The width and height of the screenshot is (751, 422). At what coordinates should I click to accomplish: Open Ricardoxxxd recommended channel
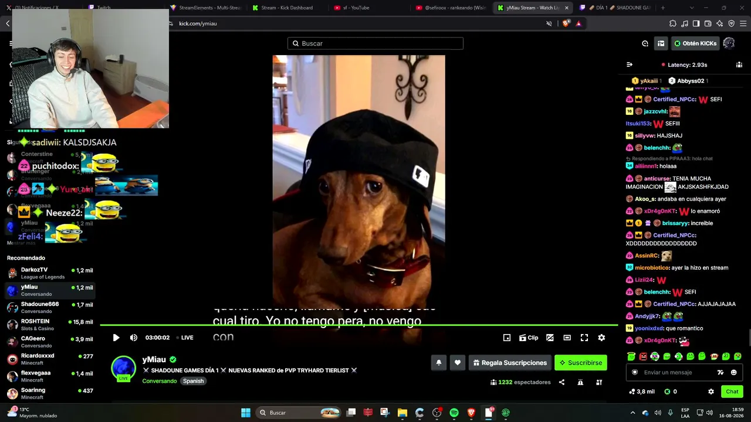pos(50,359)
